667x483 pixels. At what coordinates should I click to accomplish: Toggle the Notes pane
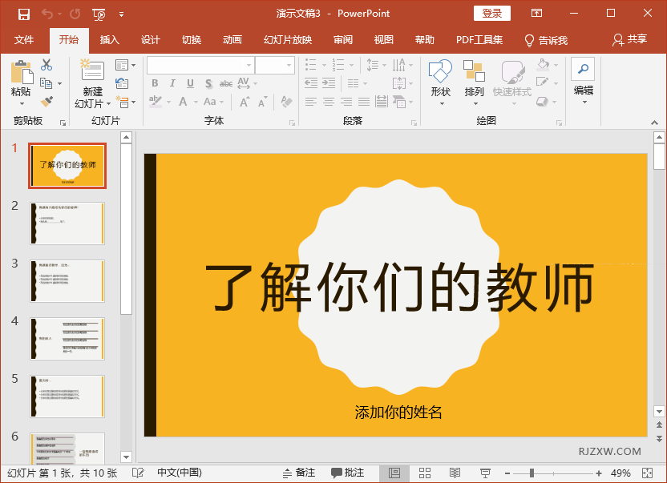(298, 473)
